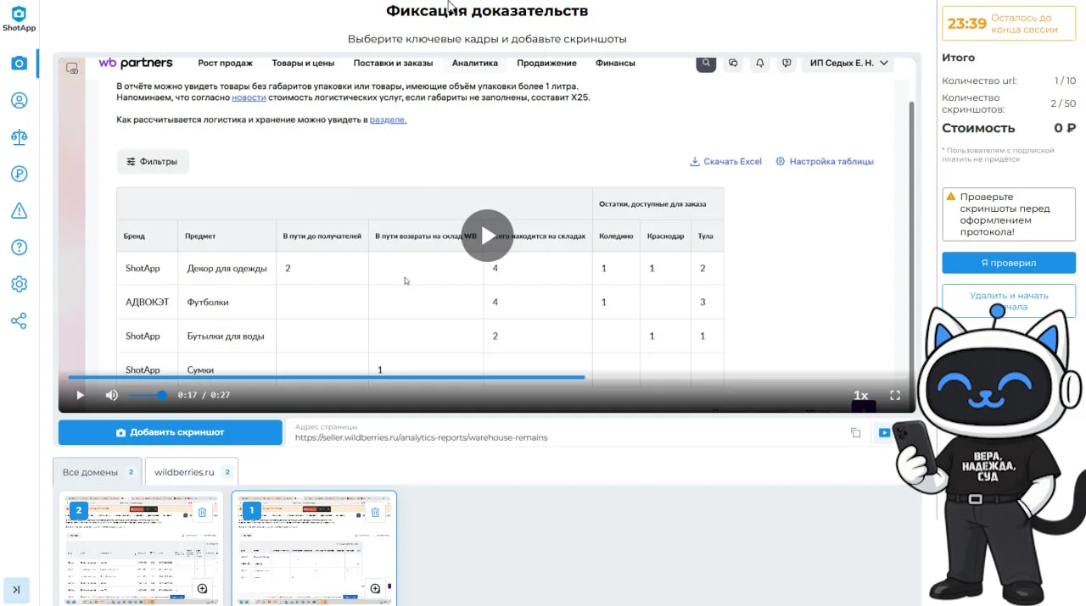Adjust the volume slider handle
Image resolution: width=1086 pixels, height=606 pixels.
click(x=162, y=395)
